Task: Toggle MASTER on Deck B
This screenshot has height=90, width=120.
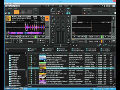Action: point(80,22)
